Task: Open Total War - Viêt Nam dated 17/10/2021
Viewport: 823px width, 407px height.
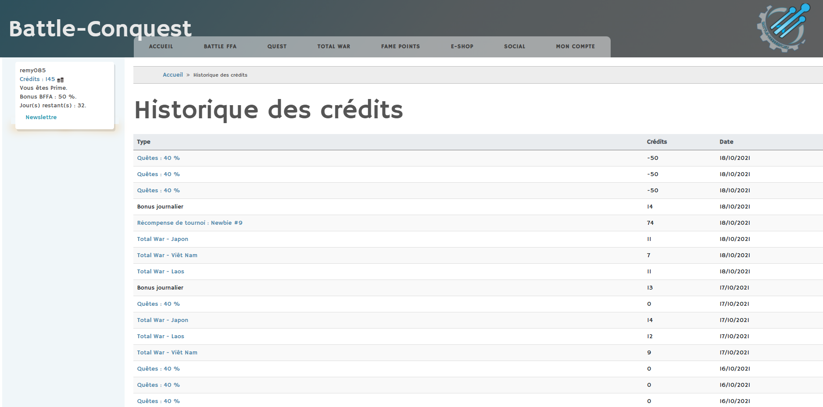Action: click(167, 353)
